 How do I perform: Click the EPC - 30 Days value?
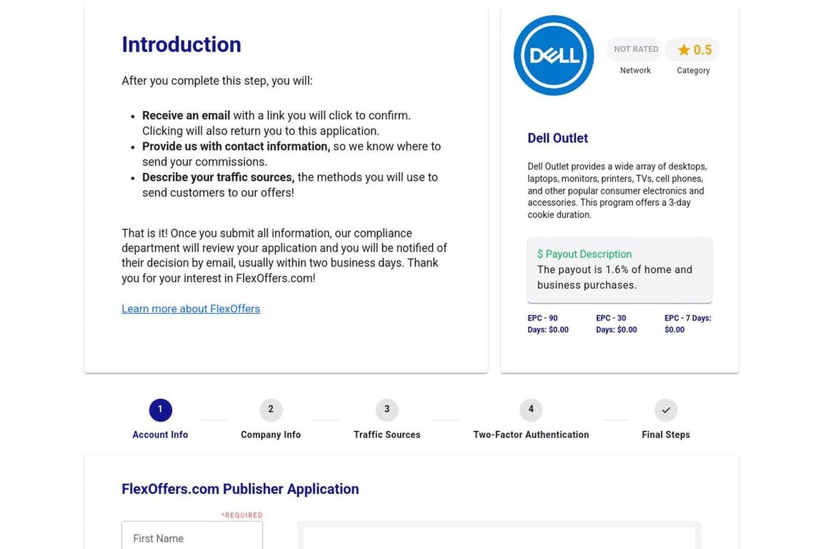[617, 324]
